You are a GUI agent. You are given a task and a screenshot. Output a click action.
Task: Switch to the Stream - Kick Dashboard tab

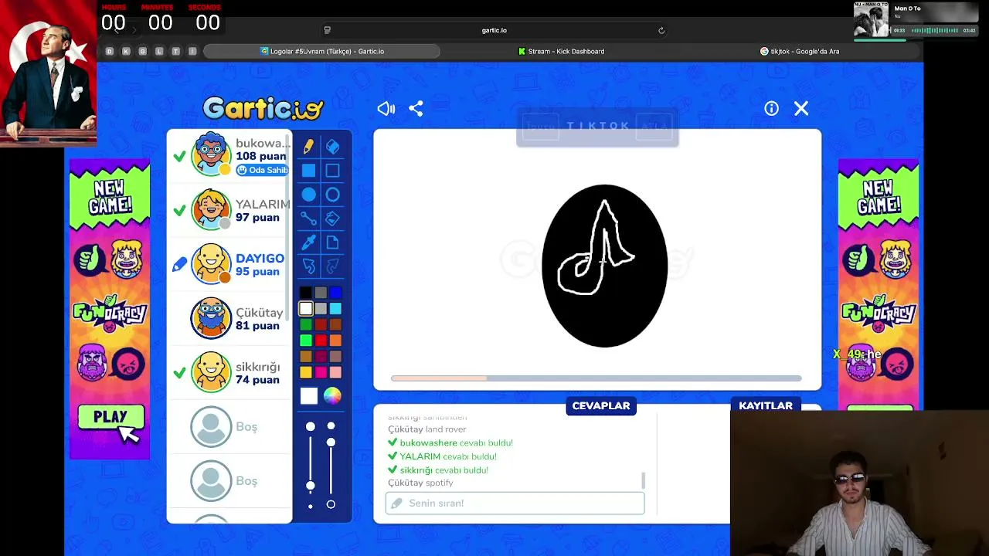(x=562, y=51)
